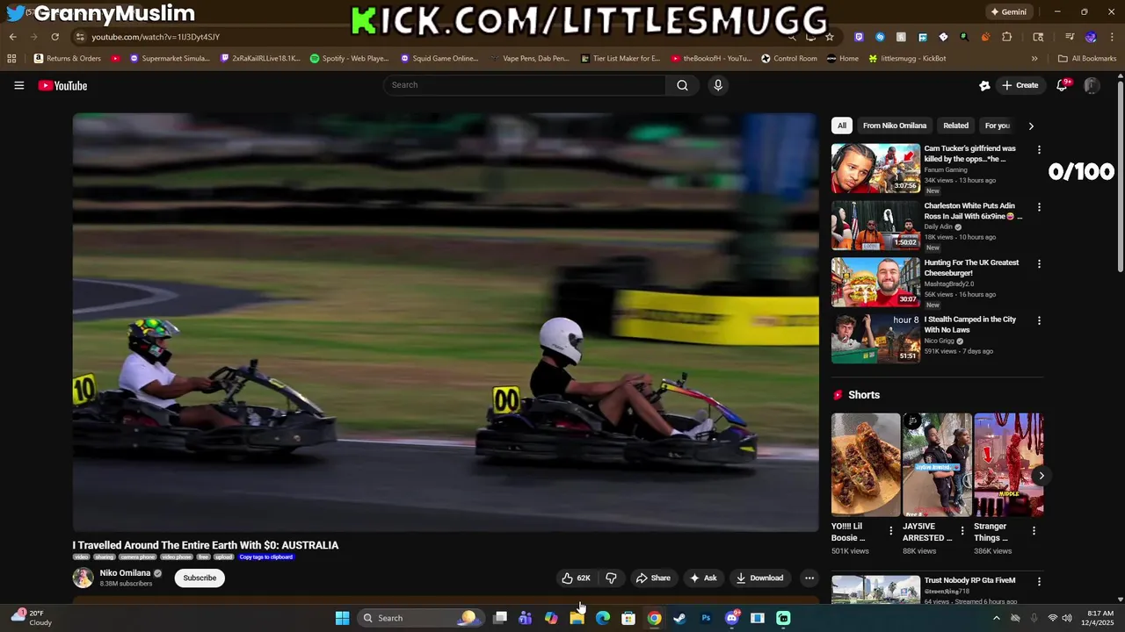Open Chrome media controls icon
Viewport: 1125px width, 632px height.
coord(1070,37)
